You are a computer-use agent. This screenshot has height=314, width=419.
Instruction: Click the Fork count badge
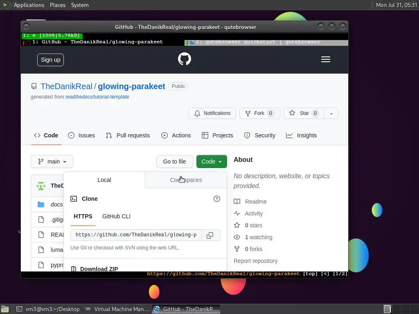[270, 113]
